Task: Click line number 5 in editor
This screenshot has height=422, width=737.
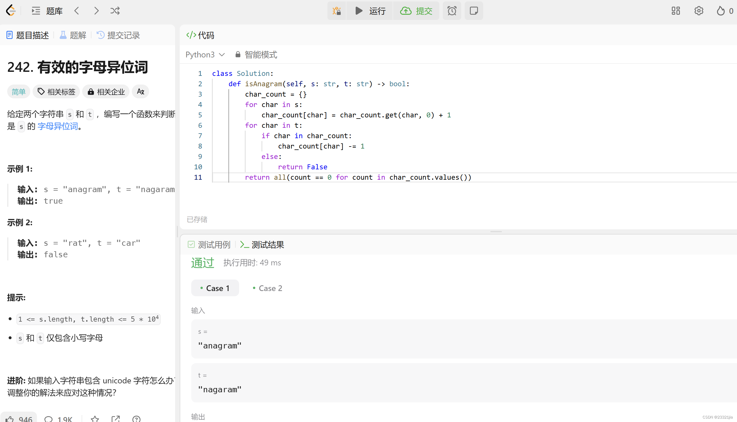Action: click(x=200, y=115)
